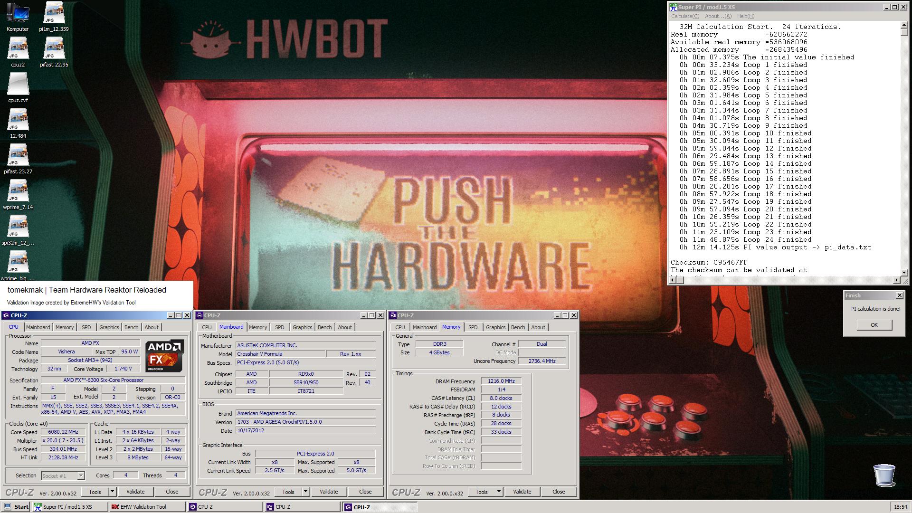Switch to EHW Validation Tool taskbar item

[x=147, y=507]
